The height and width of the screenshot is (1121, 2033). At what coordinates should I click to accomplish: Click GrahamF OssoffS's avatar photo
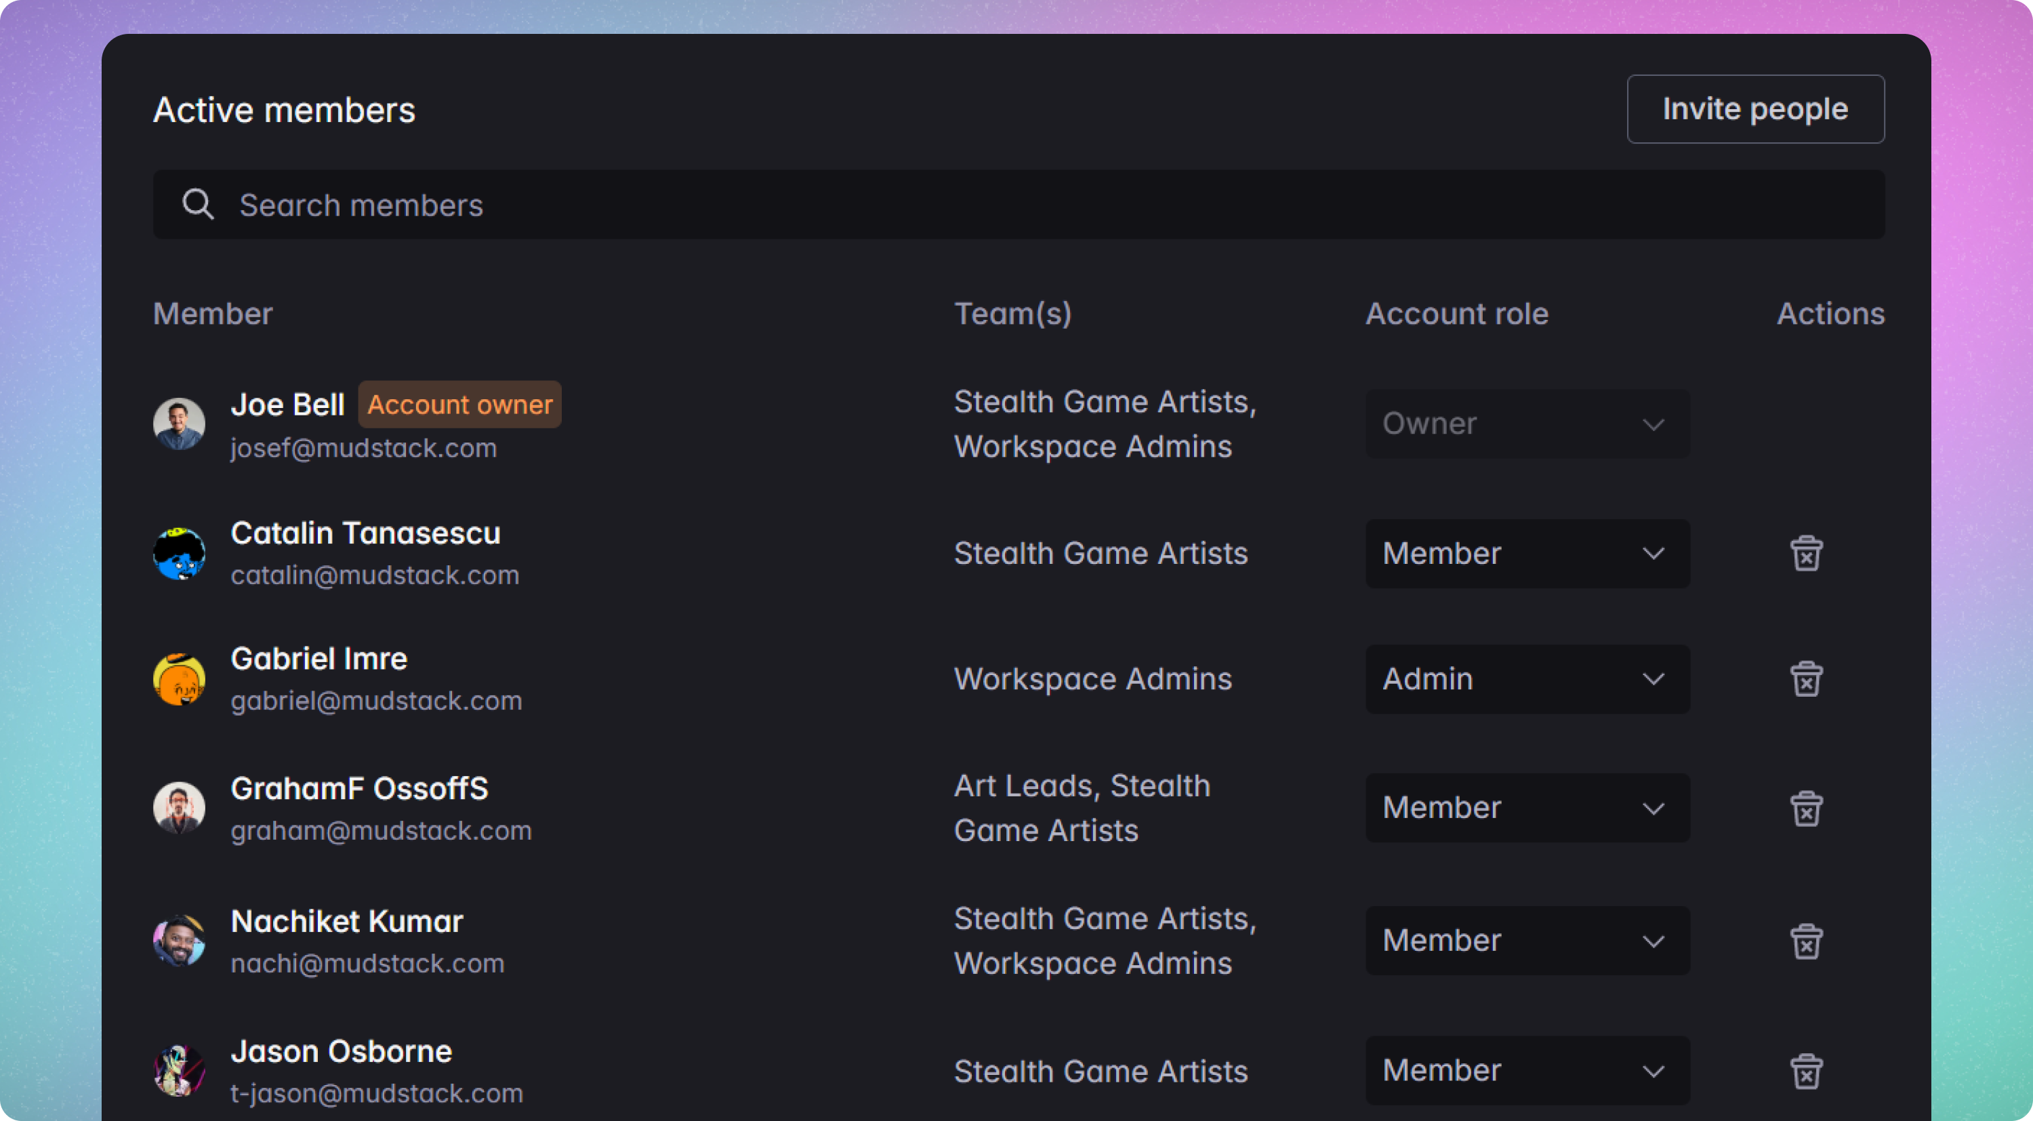click(x=180, y=808)
